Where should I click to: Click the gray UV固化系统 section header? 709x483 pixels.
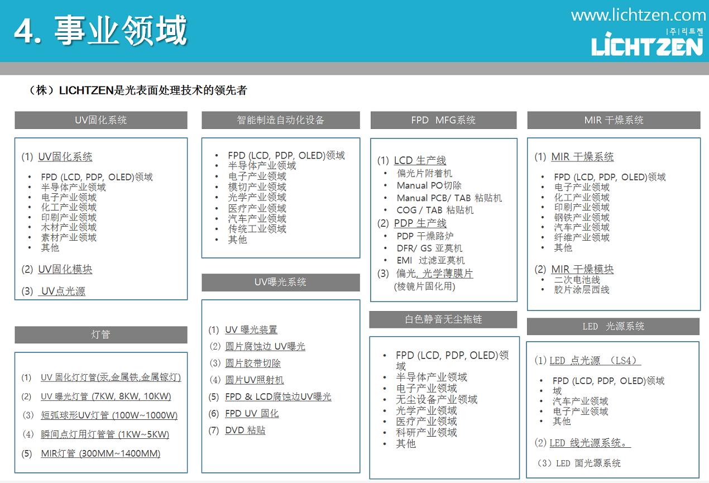(101, 120)
